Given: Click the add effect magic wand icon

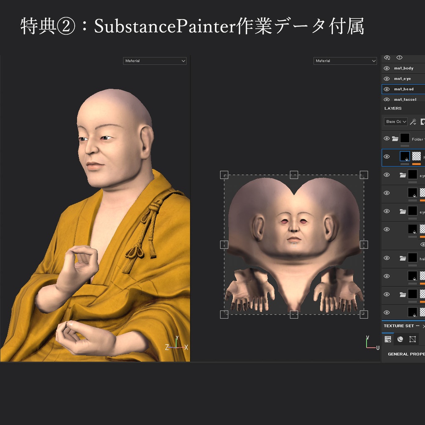Looking at the screenshot, I should pyautogui.click(x=413, y=121).
